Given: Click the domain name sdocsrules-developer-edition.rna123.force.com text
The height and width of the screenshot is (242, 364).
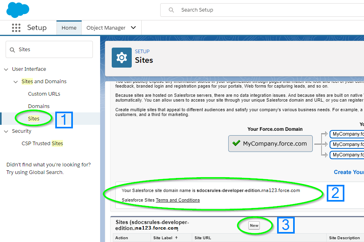Looking at the screenshot, I should point(248,190).
